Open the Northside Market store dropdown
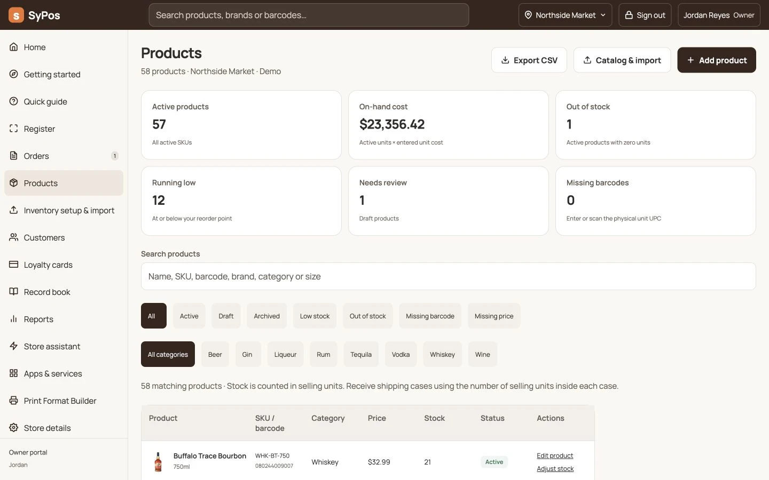The image size is (769, 480). 565,15
